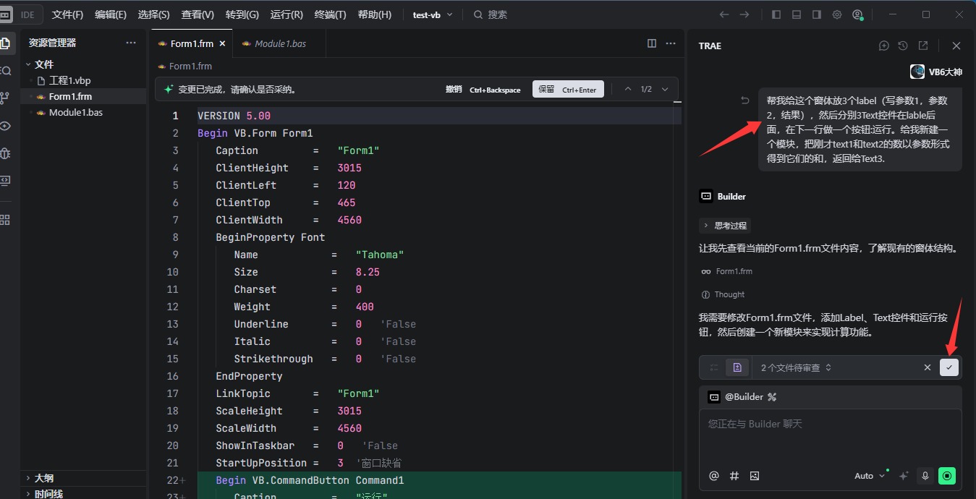Screen dimensions: 976x499
Task: Click the split editor icon
Action: tap(652, 43)
